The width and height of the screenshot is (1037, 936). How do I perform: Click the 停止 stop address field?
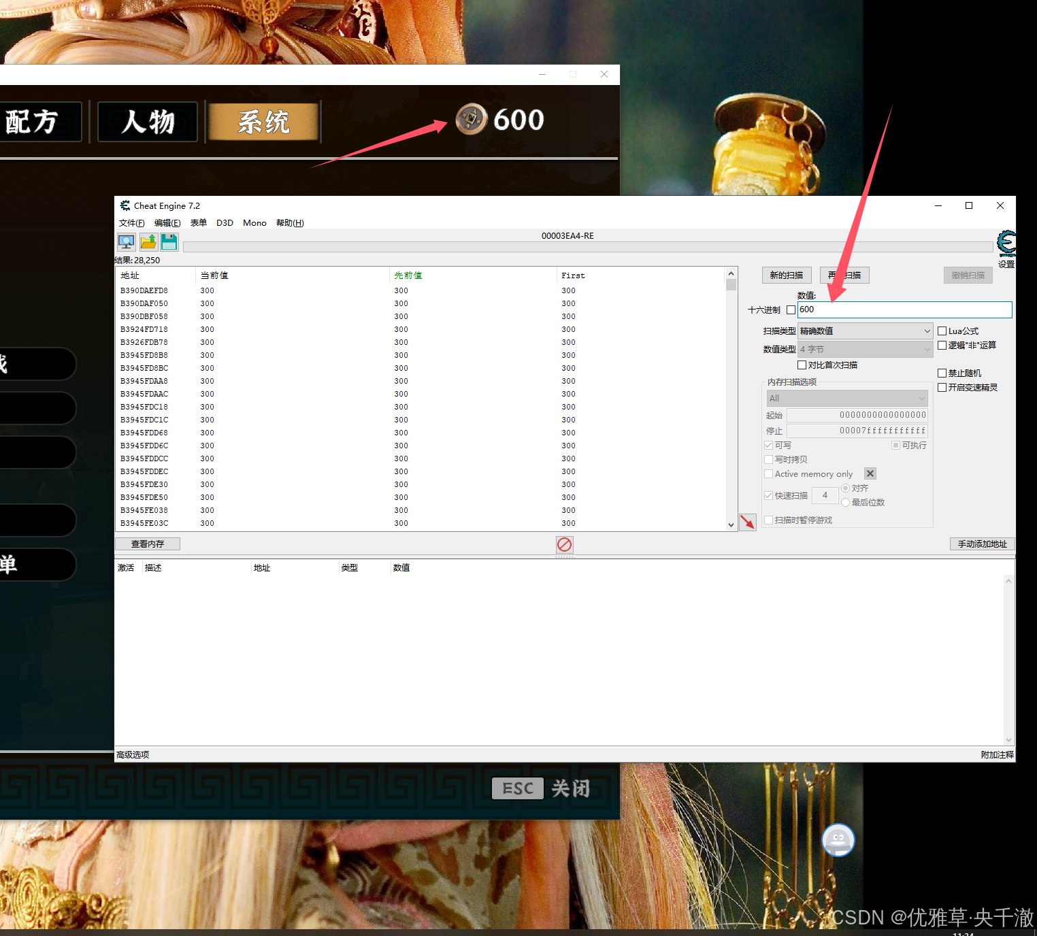click(x=857, y=431)
